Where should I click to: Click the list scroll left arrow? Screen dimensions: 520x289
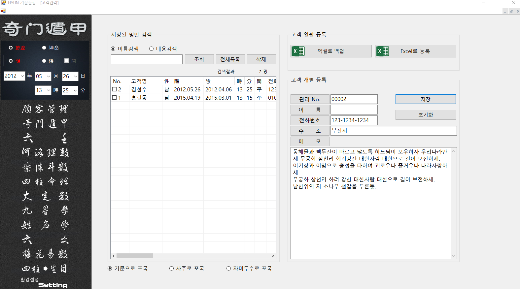(114, 256)
